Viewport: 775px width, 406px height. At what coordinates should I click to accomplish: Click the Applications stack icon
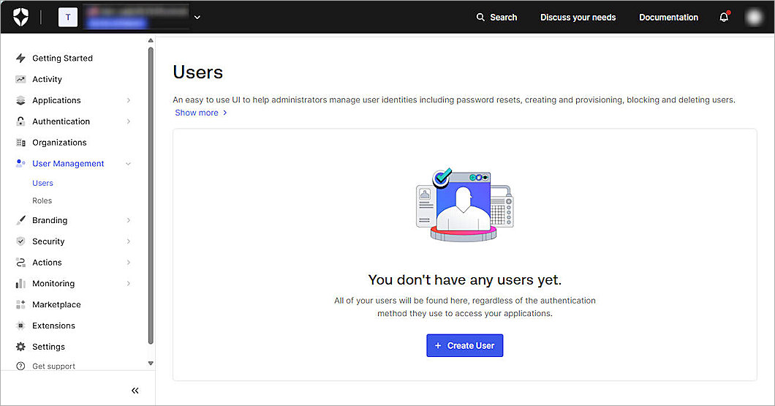tap(20, 100)
